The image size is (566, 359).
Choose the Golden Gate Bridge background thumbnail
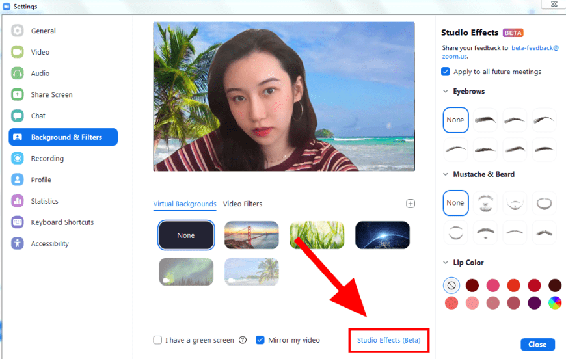point(252,235)
